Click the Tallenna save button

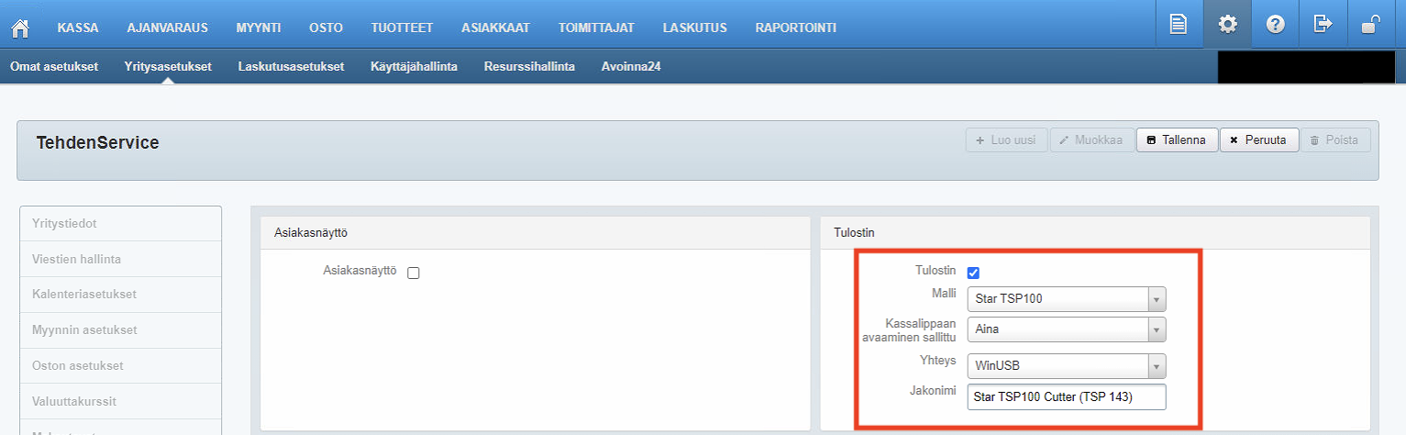(1177, 140)
